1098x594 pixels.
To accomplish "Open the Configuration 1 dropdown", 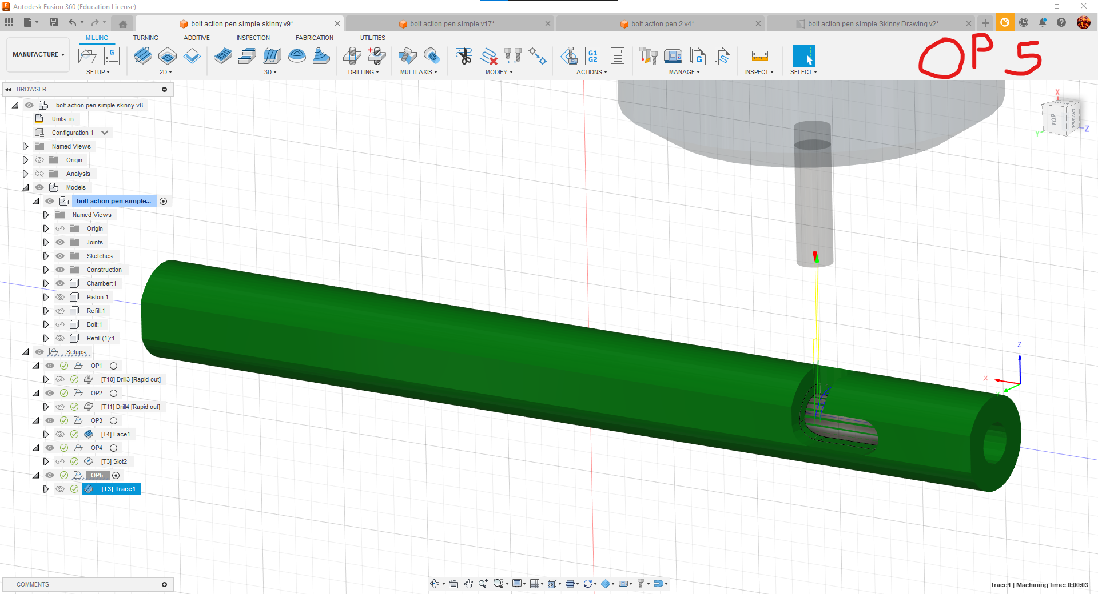I will point(105,133).
